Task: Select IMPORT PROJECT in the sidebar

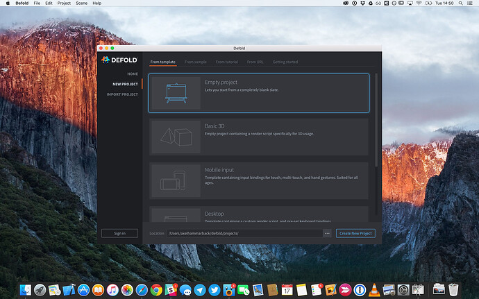Action: [x=122, y=94]
